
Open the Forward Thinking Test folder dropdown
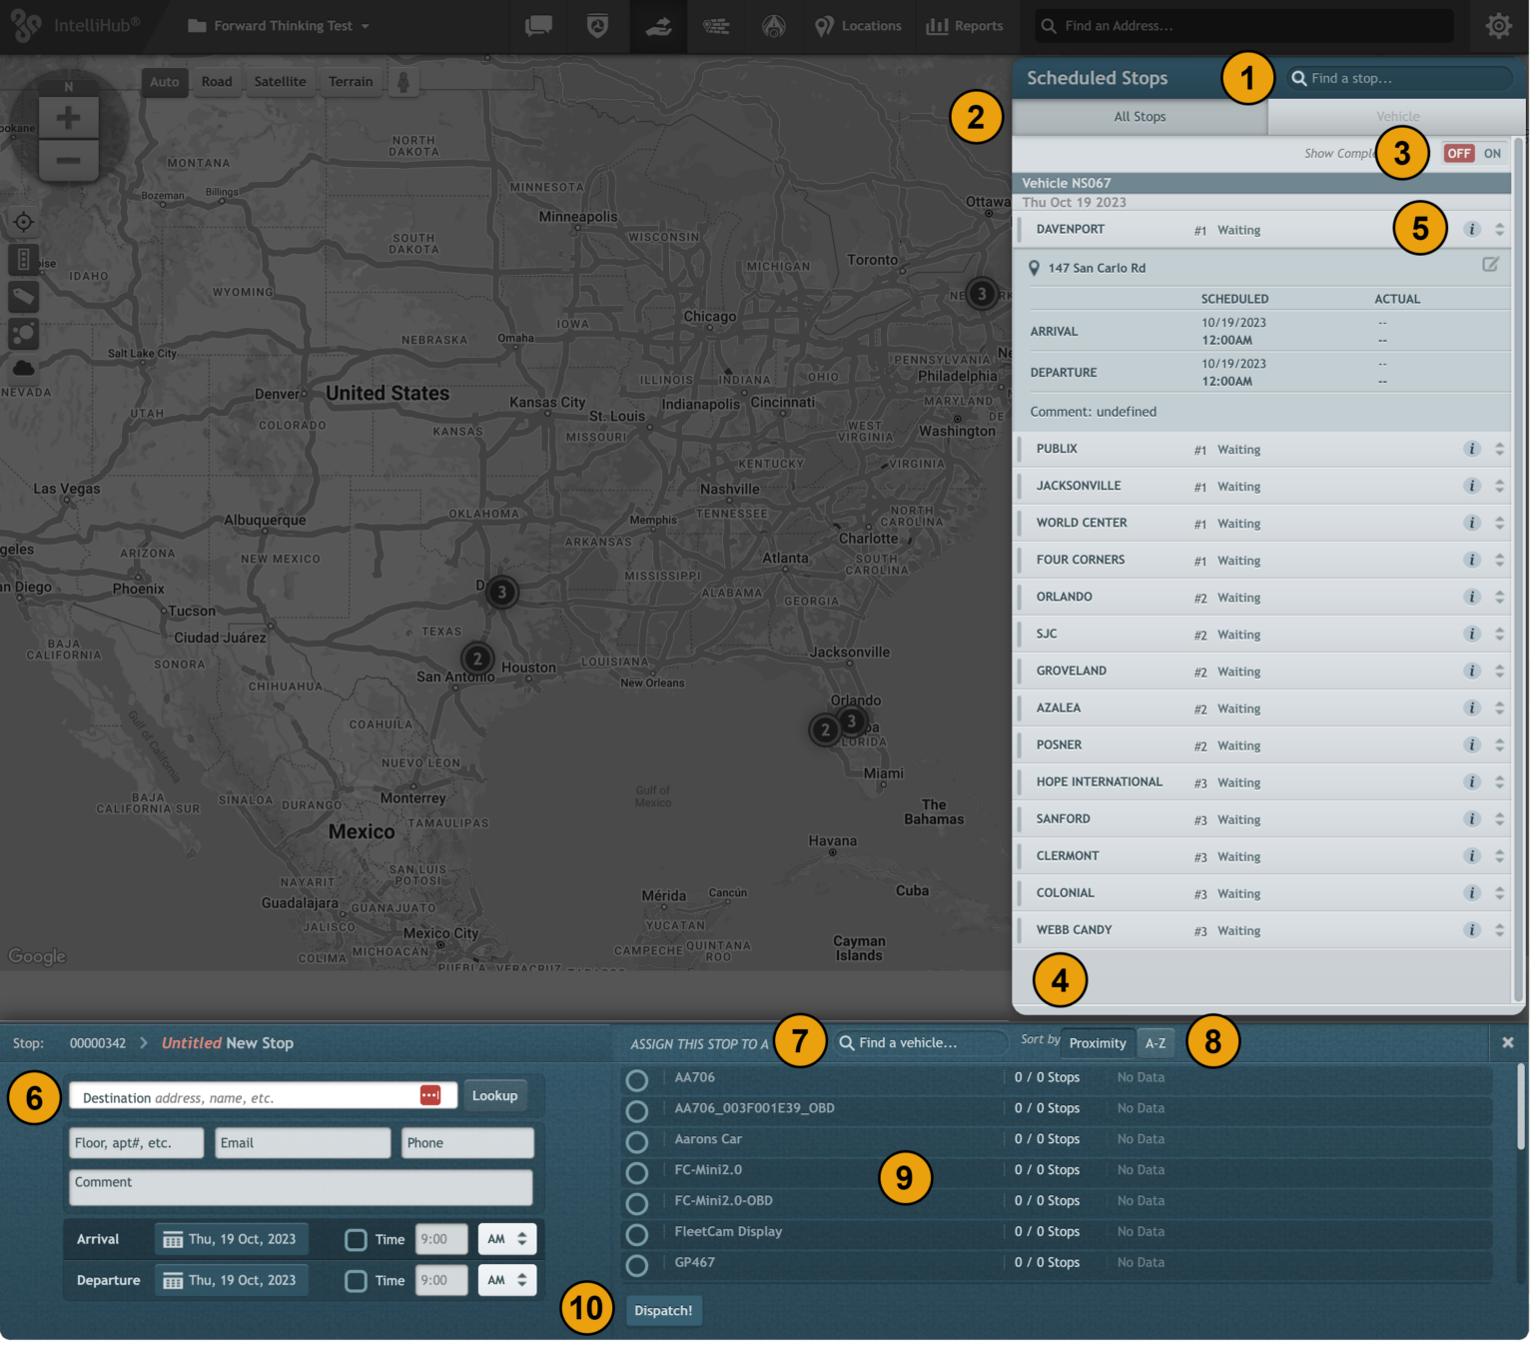coord(280,26)
